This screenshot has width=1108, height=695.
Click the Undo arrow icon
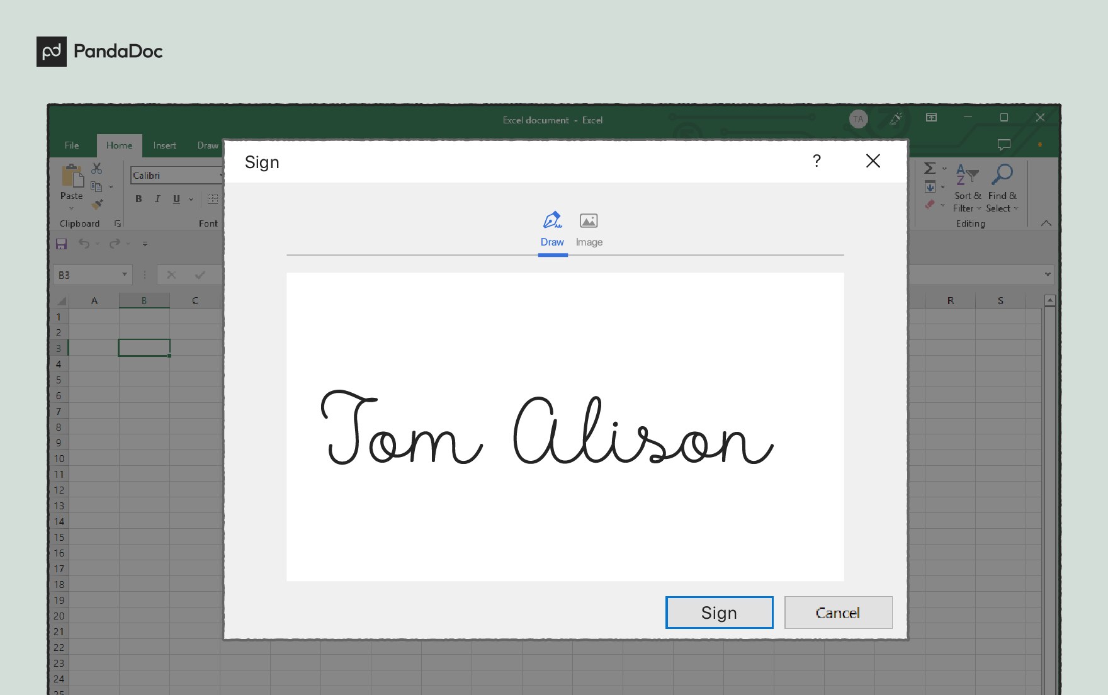[86, 244]
